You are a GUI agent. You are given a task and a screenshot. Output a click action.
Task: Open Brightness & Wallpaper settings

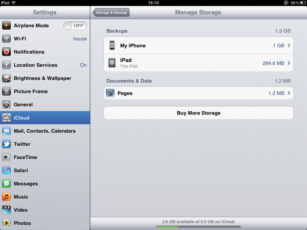point(45,78)
